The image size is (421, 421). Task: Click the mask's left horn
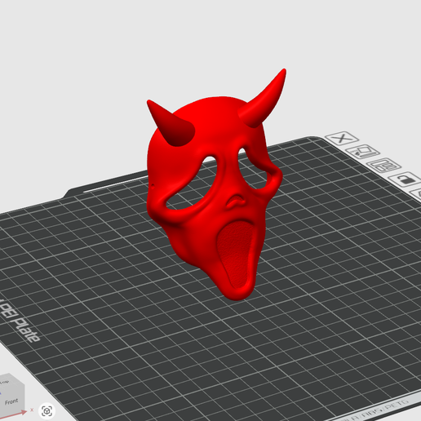click(171, 124)
